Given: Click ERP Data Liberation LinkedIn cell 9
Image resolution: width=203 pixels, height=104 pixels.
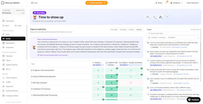Looking at the screenshot, I should (x=111, y=83).
